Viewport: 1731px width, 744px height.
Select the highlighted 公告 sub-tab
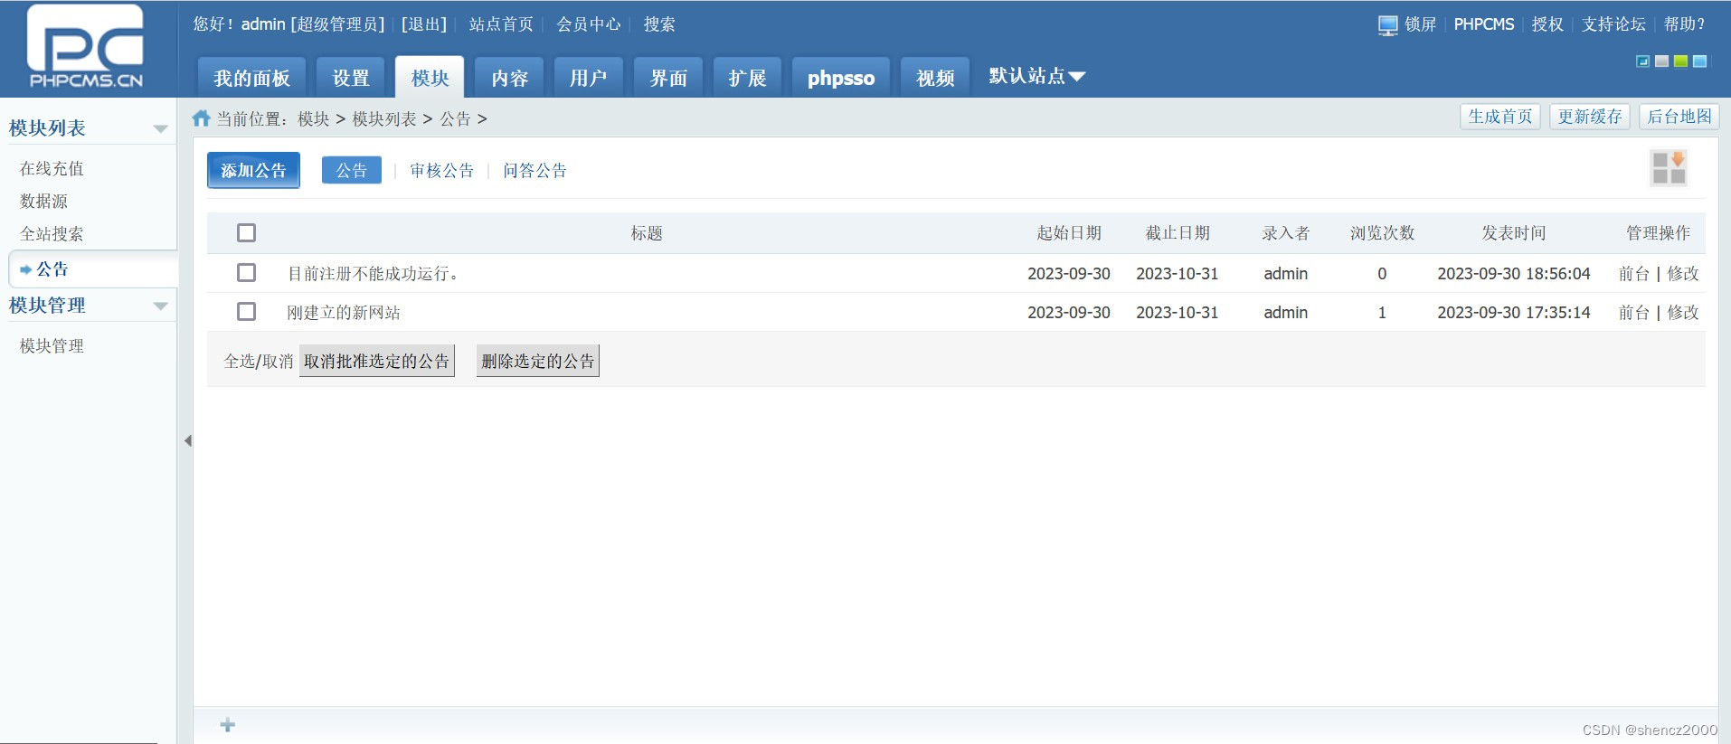coord(352,170)
